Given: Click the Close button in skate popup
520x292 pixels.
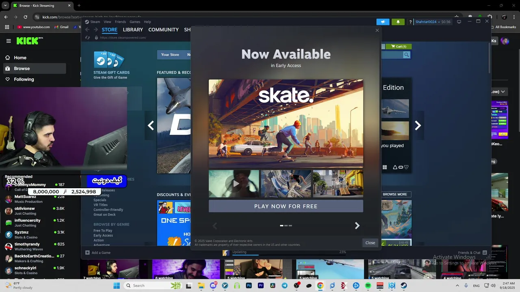Looking at the screenshot, I should click(x=370, y=243).
